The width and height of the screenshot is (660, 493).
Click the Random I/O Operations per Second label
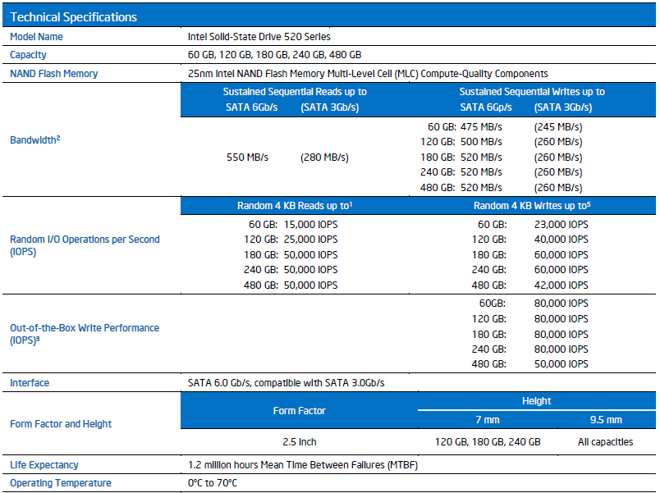[85, 246]
